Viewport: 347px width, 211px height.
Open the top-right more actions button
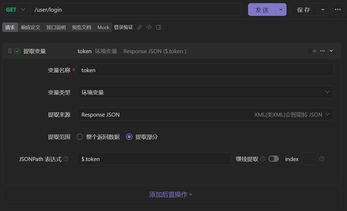tap(338, 10)
